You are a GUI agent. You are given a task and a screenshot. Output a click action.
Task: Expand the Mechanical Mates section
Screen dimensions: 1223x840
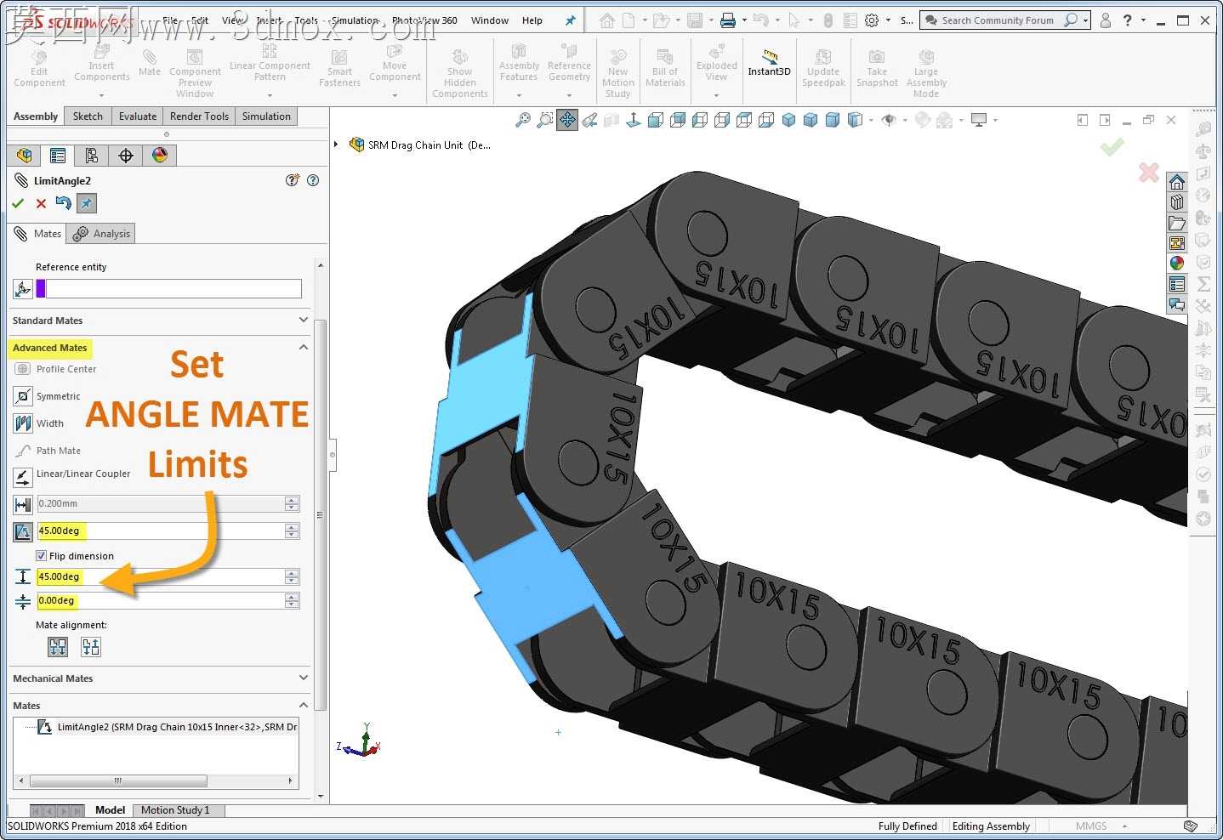click(159, 678)
